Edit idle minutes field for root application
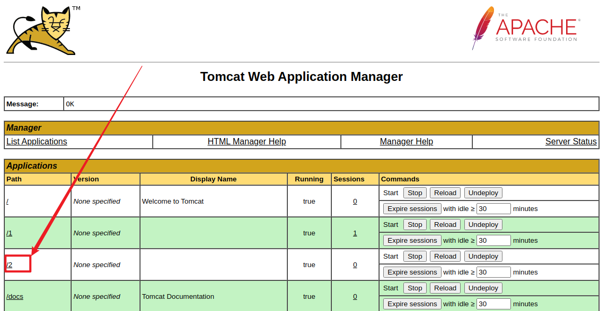This screenshot has width=600, height=311. coord(493,208)
